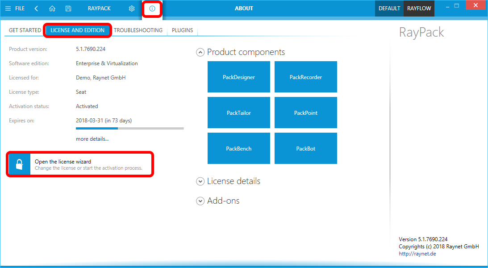Viewport: 488px width, 268px height.
Task: Click the 'Demo, Raynet GmbH' licensee text
Action: (101, 78)
